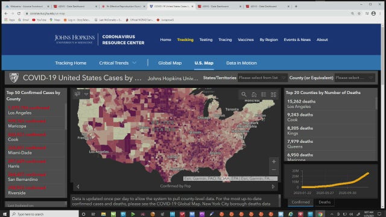Open Events & News
The width and height of the screenshot is (386, 217).
coord(297,40)
